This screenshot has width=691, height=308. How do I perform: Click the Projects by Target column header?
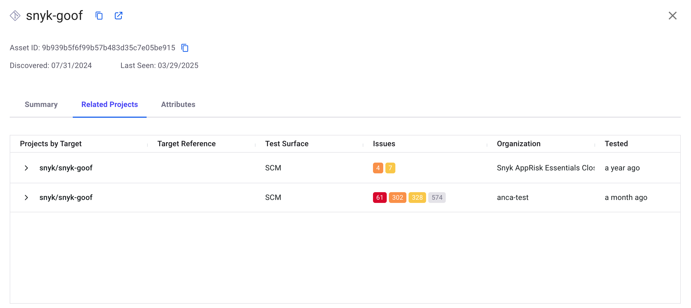(51, 144)
